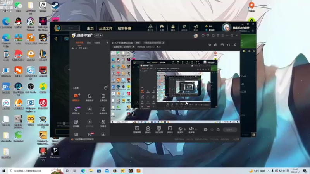Open the 云顶之弈 tab in League client
This screenshot has height=174, width=310.
(x=105, y=28)
